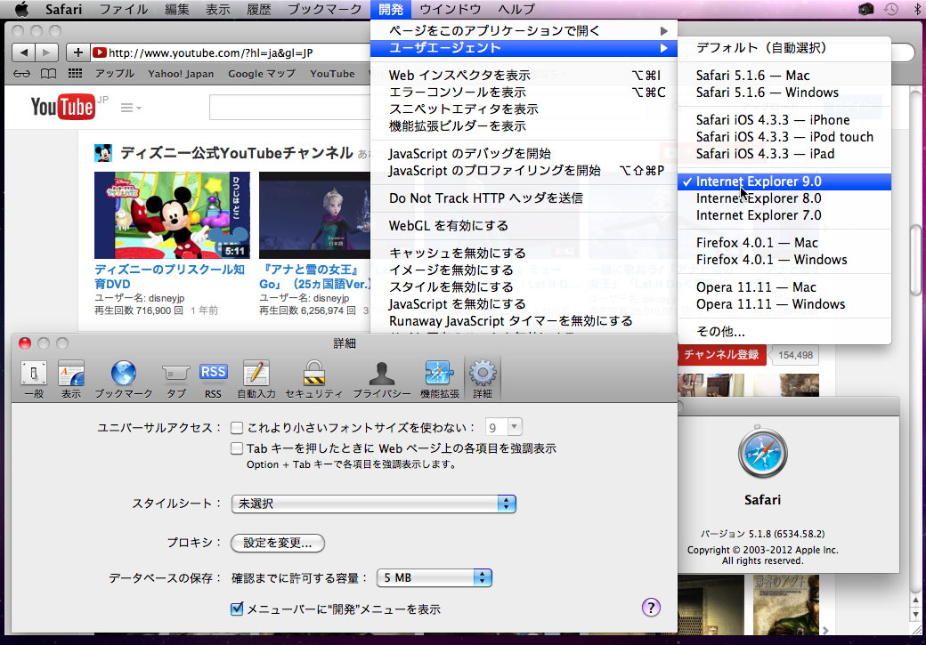Open the Bookmarks (ブックマーク) preferences pane
The width and height of the screenshot is (926, 645).
124,380
